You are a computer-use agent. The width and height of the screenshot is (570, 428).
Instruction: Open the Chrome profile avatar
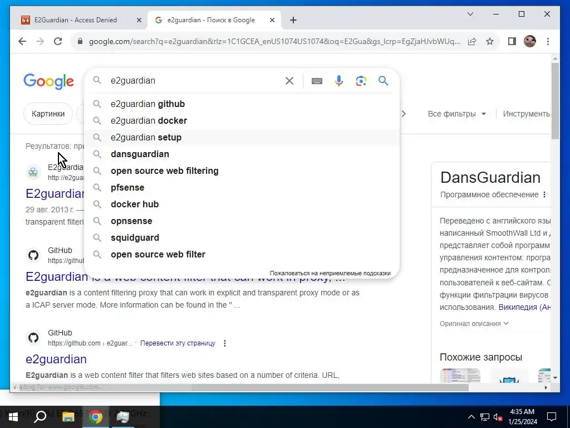pos(530,41)
